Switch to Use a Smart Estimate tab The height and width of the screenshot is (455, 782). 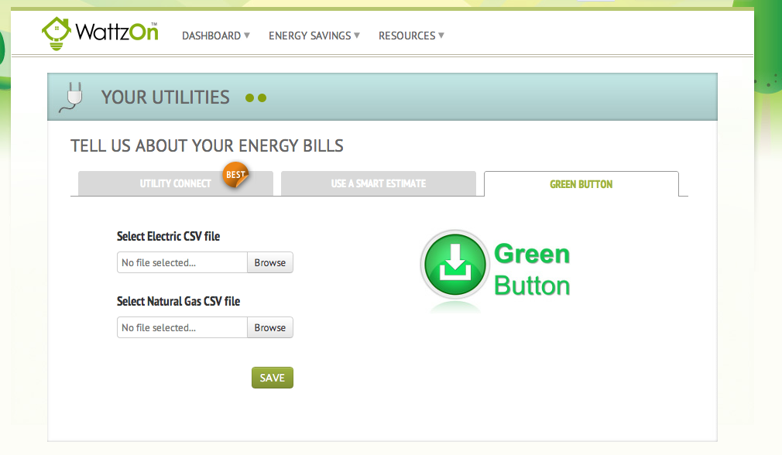pos(379,183)
